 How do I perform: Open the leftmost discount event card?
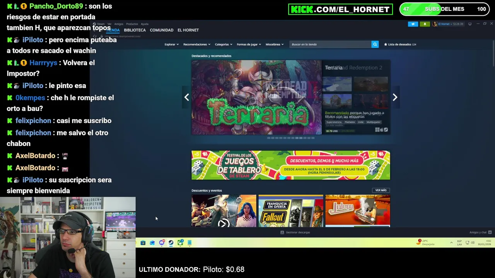pos(224,211)
